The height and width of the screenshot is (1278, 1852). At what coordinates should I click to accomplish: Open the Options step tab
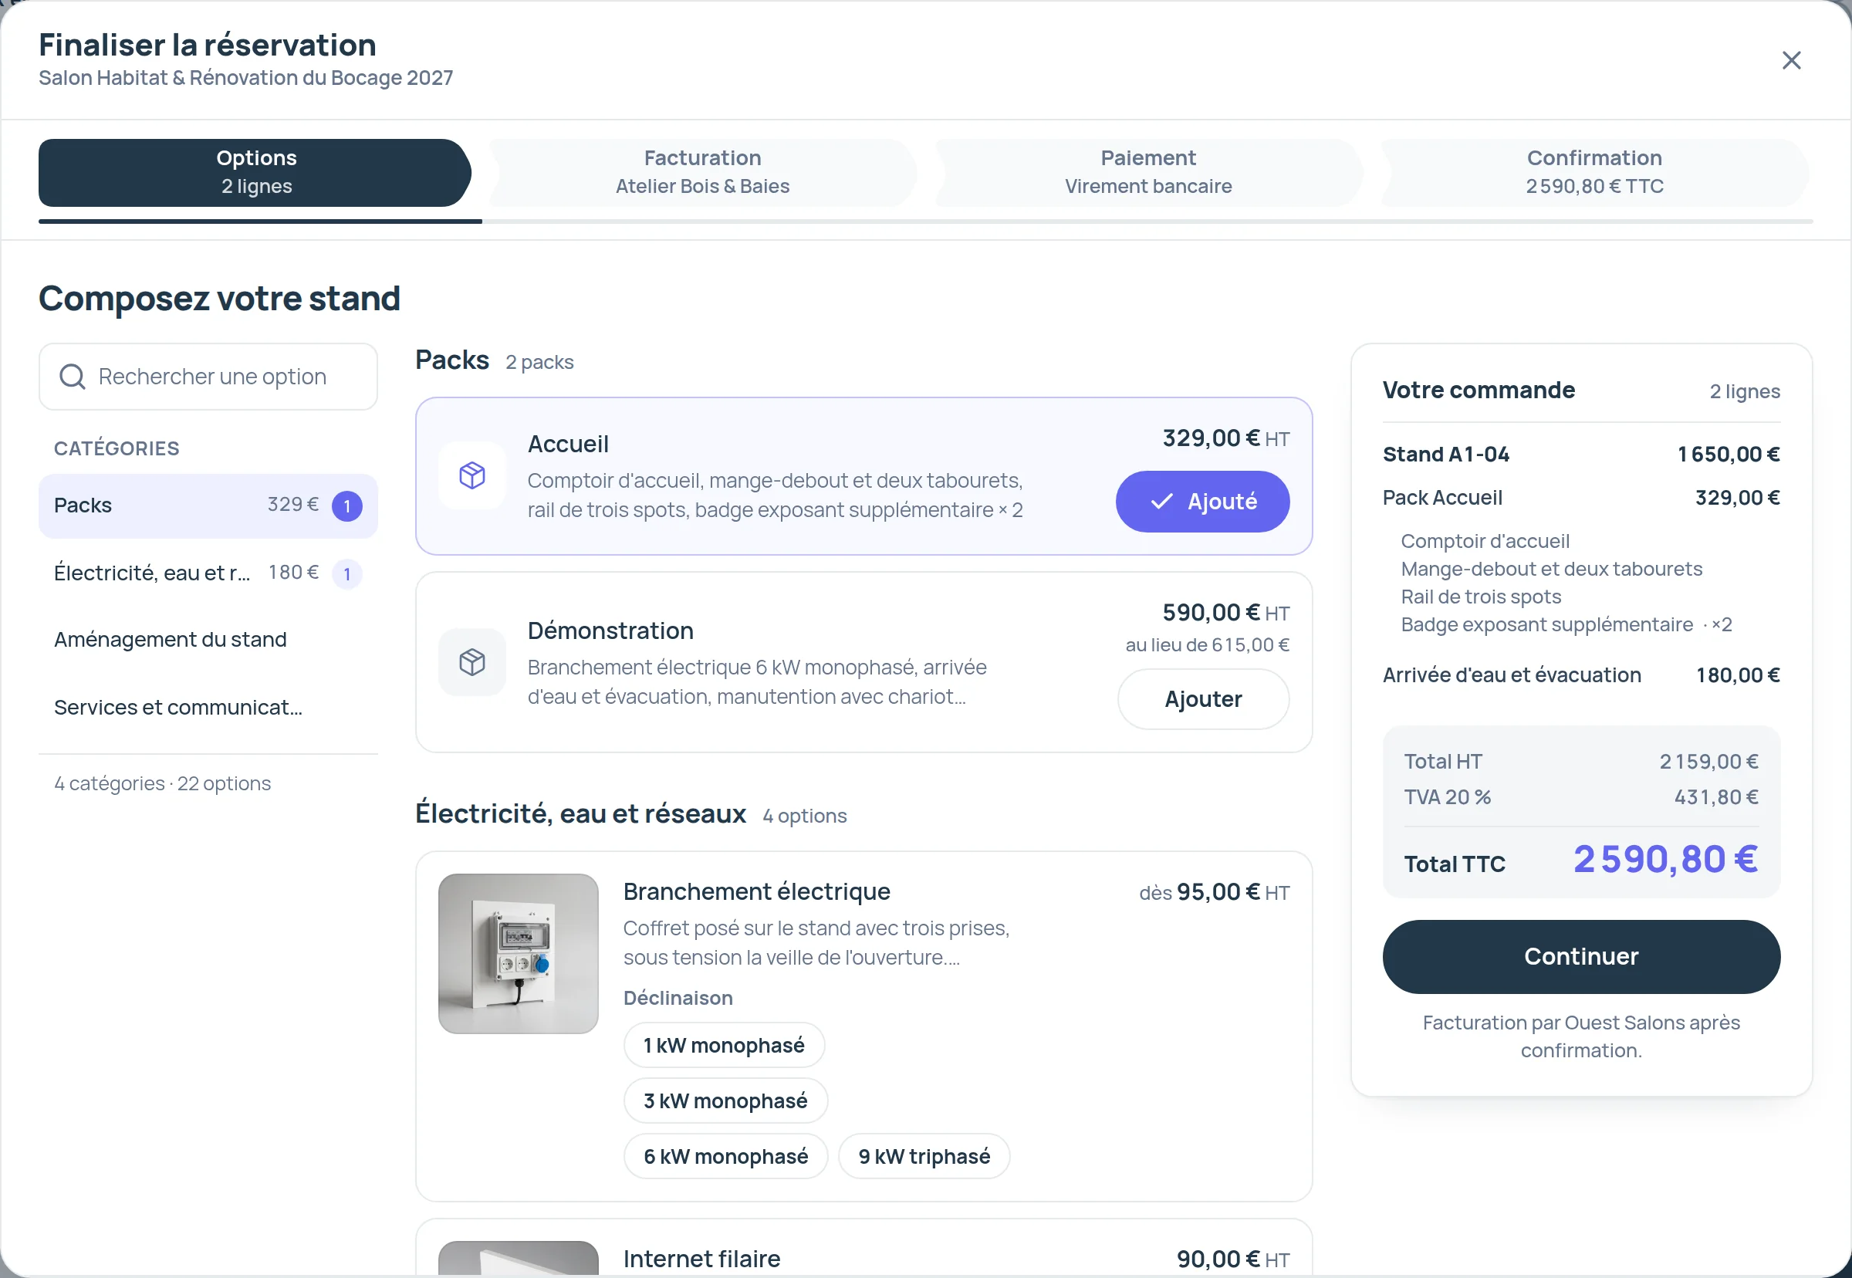click(x=256, y=172)
